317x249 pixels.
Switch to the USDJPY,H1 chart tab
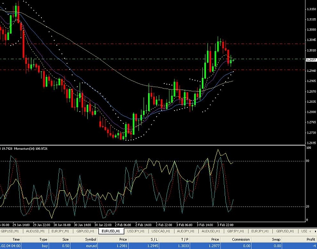[x=136, y=231]
